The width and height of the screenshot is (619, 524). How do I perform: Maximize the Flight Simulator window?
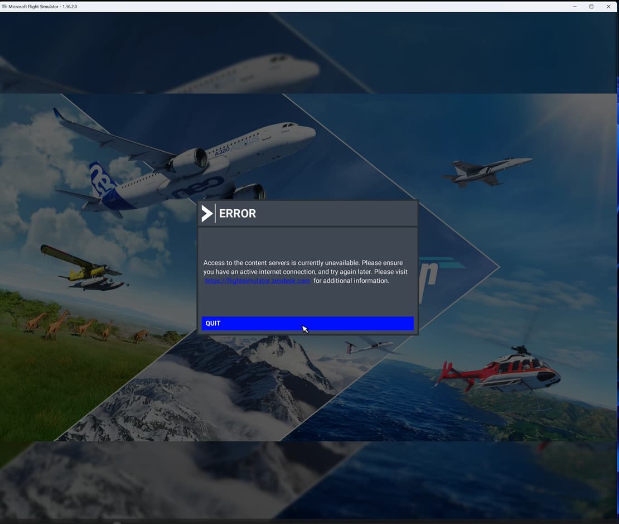tap(591, 6)
